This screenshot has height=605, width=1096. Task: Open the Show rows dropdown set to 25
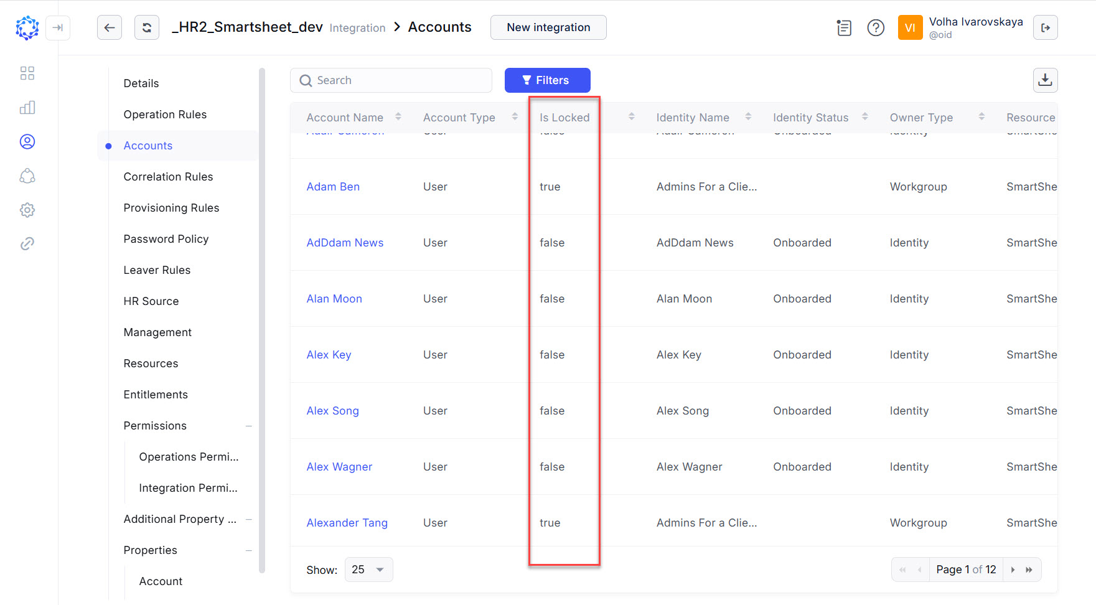pos(368,569)
